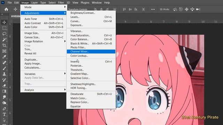
Task: Select the Eraser tool
Action: [x=4, y=86]
